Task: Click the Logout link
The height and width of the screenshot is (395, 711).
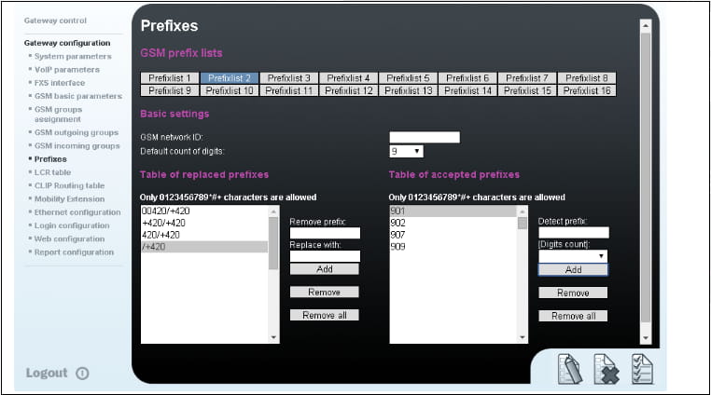Action: [x=47, y=373]
